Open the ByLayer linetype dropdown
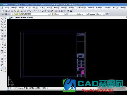 point(87,14)
